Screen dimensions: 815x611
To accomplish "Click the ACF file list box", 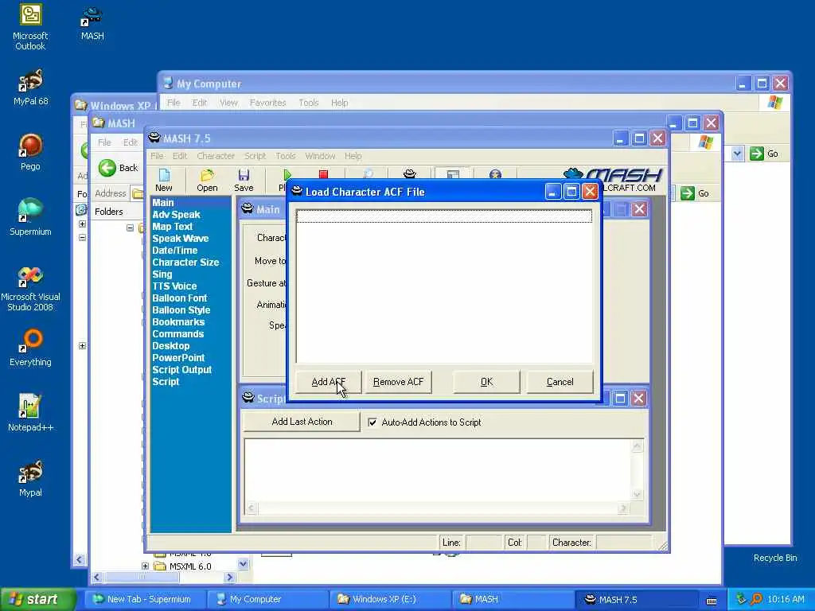I will pyautogui.click(x=444, y=286).
